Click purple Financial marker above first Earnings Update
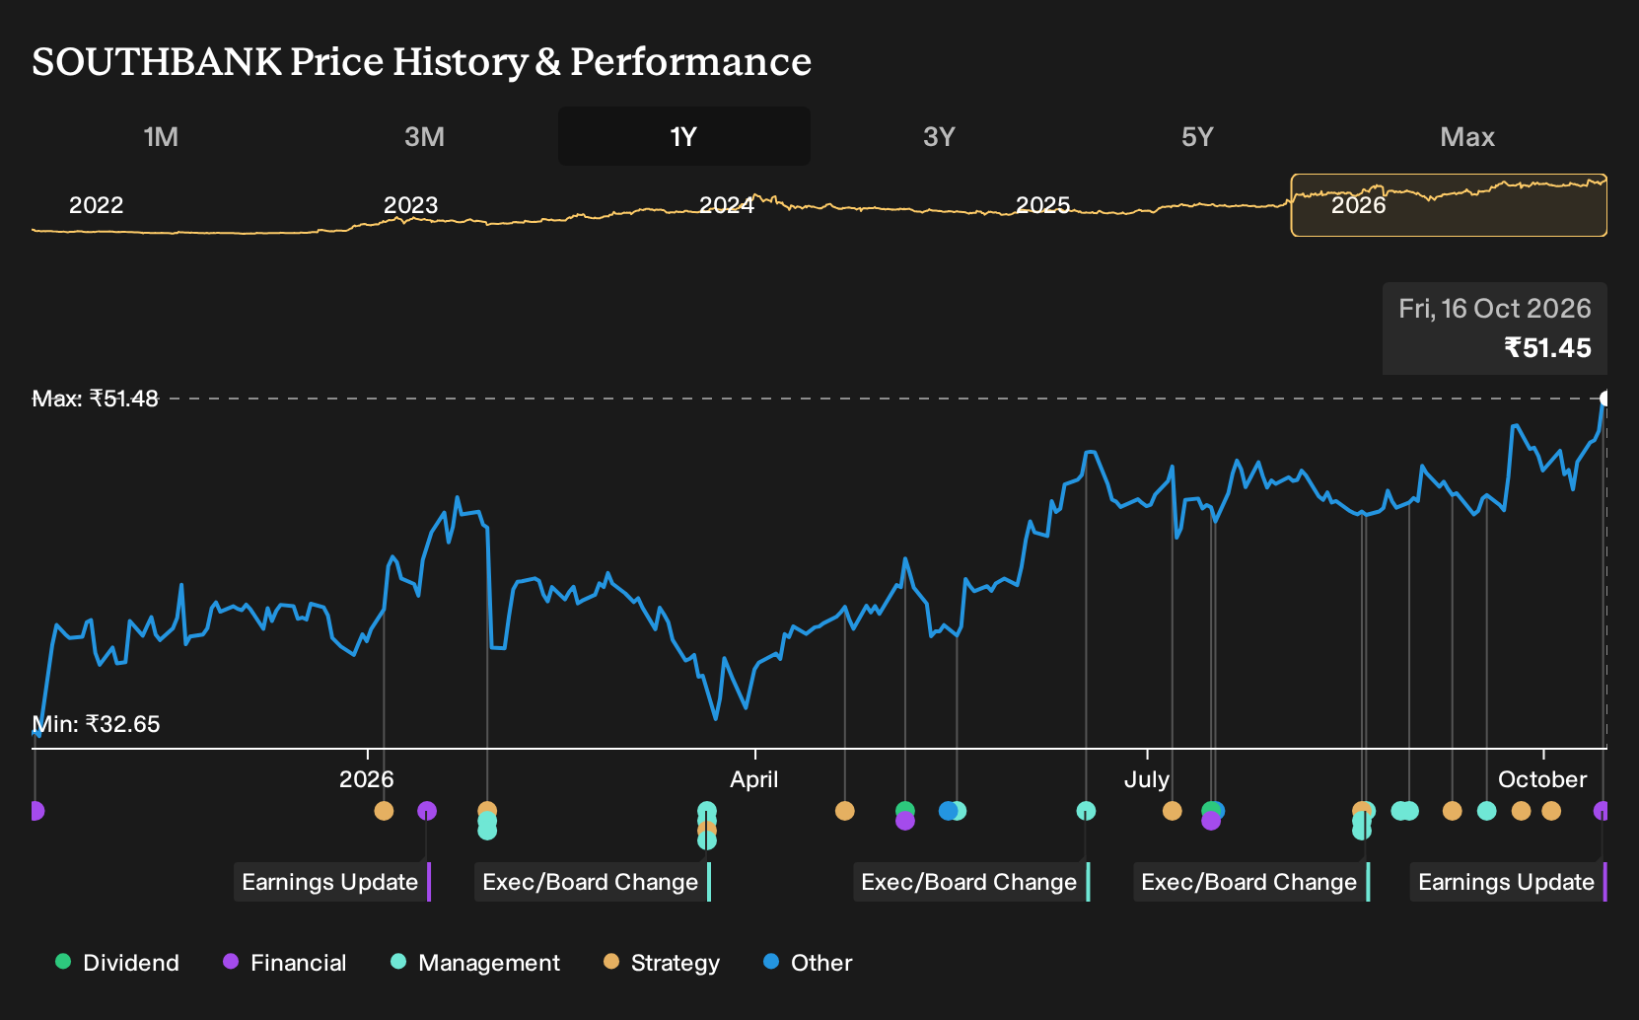 pos(427,811)
